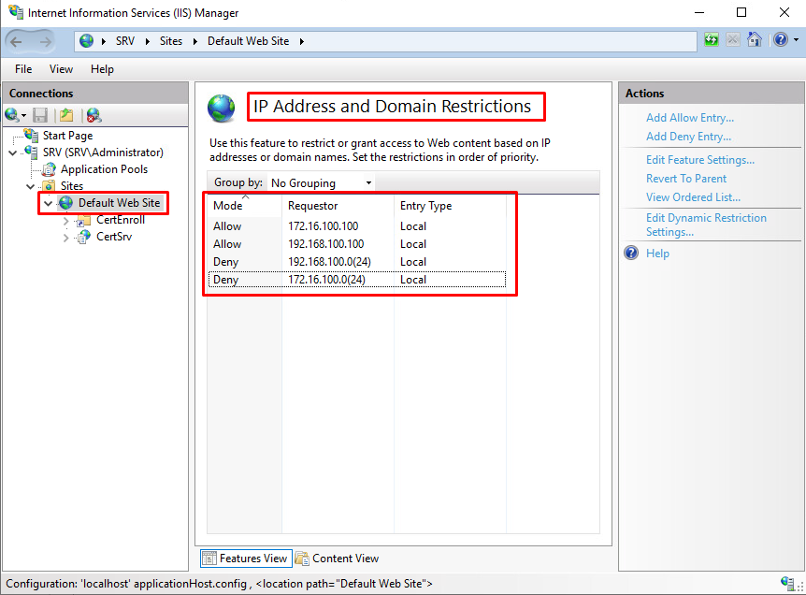Expand the breadcrumb arrow after Sites
The image size is (806, 595).
(195, 42)
